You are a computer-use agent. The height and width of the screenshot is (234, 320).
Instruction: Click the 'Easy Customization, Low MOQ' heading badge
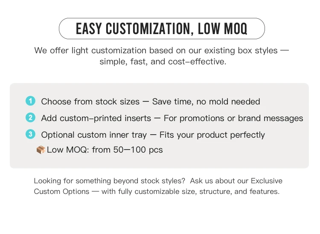click(162, 29)
